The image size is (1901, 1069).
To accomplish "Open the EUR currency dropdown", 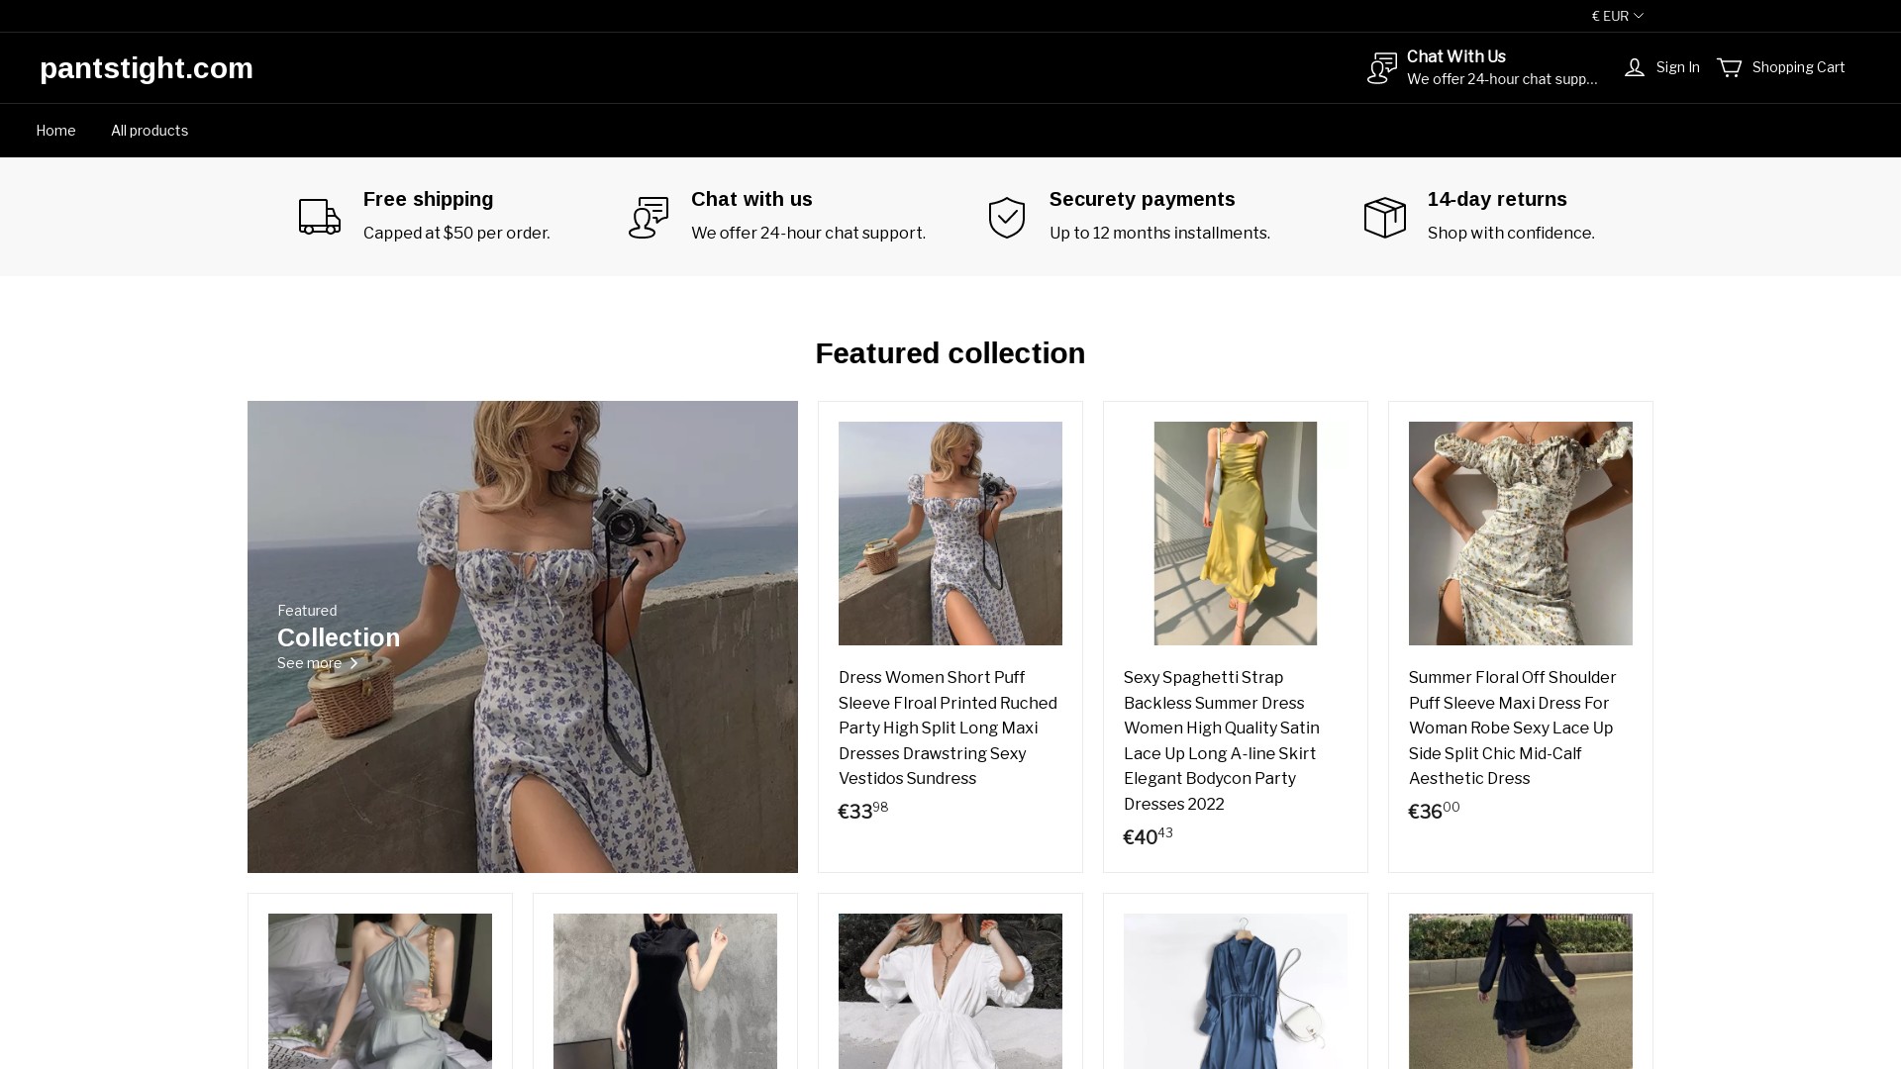I will tap(1617, 16).
